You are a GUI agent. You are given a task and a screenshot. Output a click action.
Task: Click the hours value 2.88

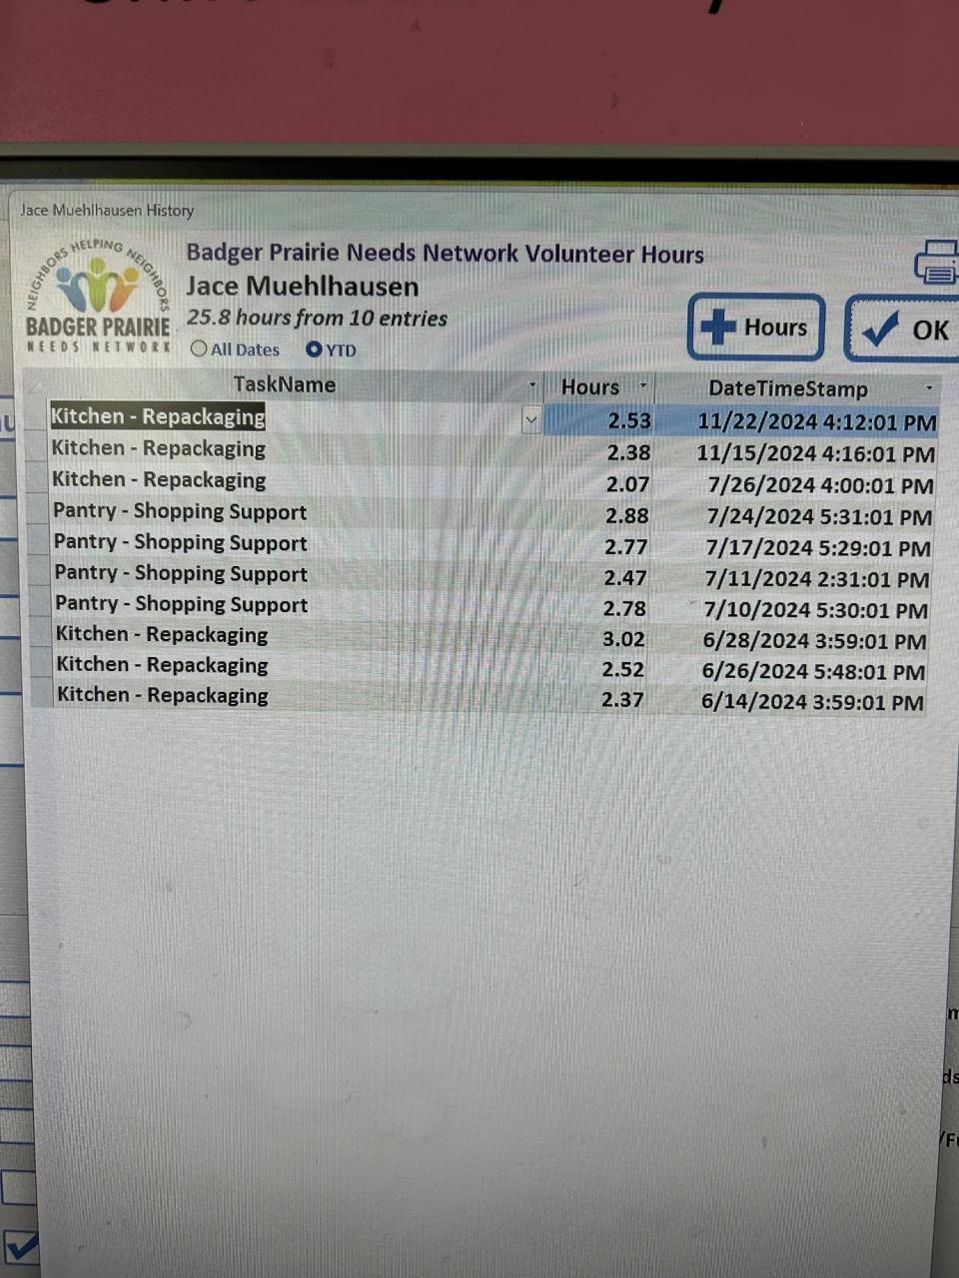(x=626, y=515)
